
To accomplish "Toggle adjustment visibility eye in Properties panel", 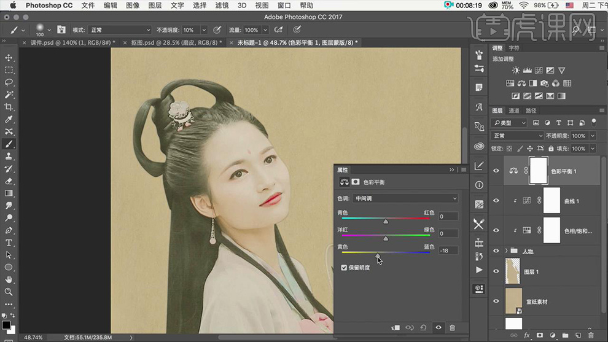I will pyautogui.click(x=438, y=328).
